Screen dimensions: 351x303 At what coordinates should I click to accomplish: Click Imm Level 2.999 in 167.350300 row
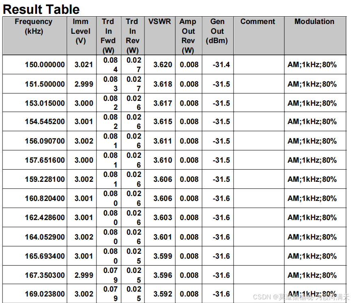click(84, 275)
